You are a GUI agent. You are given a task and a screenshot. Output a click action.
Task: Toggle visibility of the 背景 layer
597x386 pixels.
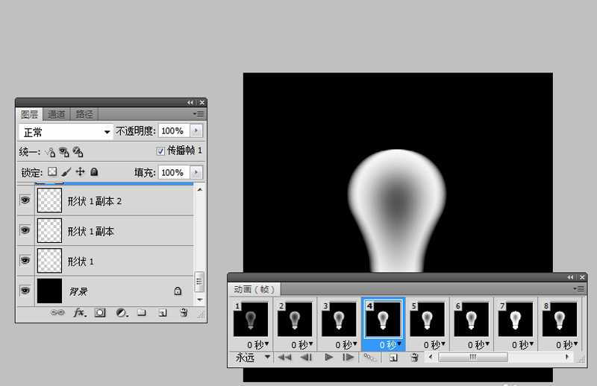coord(25,291)
